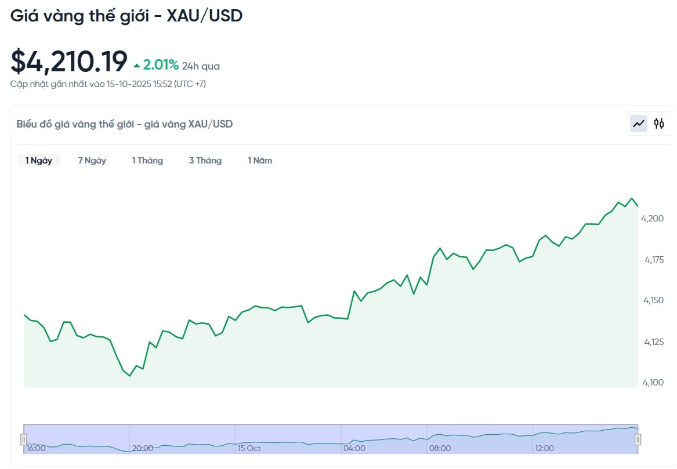Switch to 3 Tháng chart range
Screen dimensions: 677x469
[205, 161]
